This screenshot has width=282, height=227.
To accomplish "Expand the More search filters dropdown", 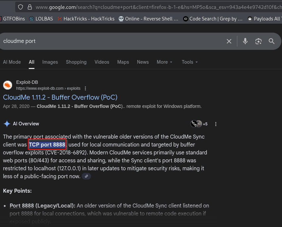I will click(x=164, y=62).
